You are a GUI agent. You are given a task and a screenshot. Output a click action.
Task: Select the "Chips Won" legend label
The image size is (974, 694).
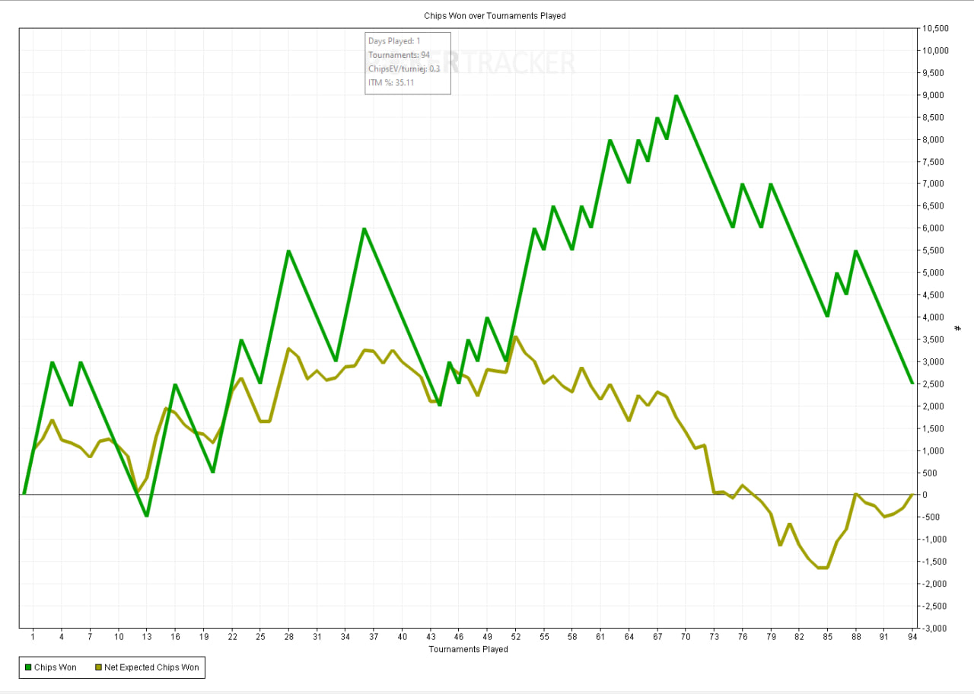56,668
